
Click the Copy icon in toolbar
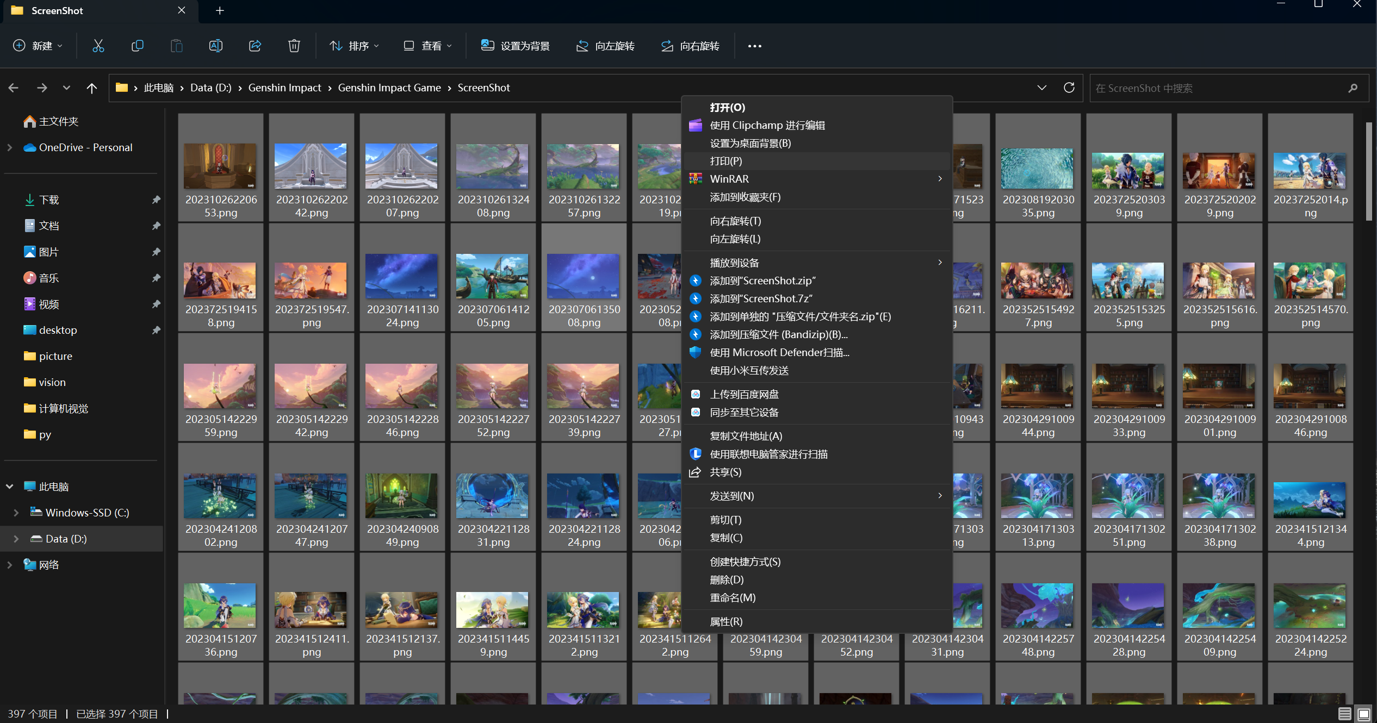pyautogui.click(x=138, y=46)
